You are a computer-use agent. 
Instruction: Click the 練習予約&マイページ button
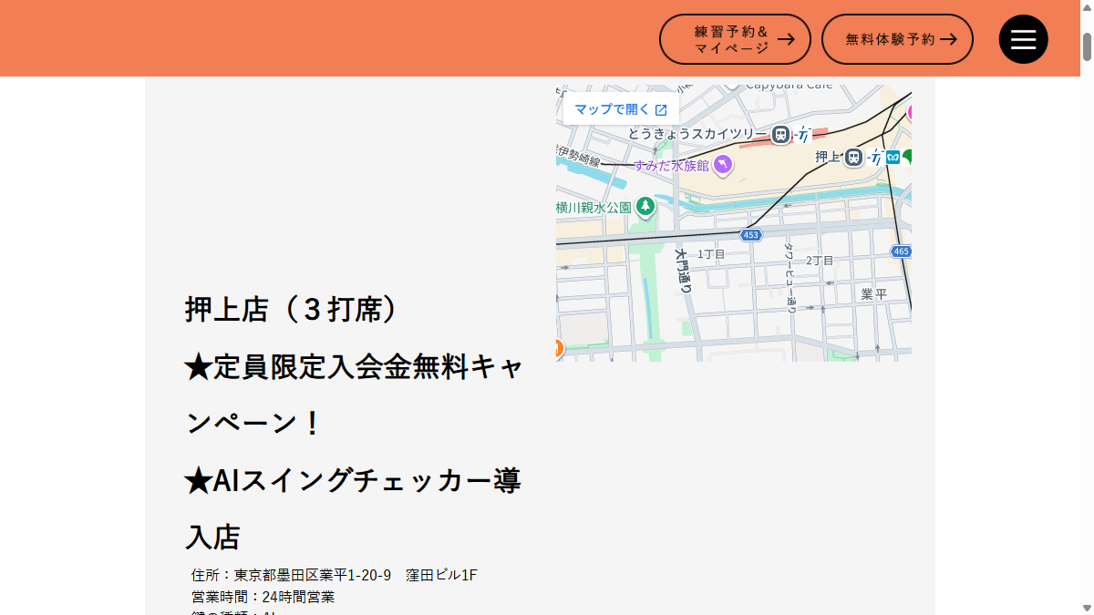[735, 39]
